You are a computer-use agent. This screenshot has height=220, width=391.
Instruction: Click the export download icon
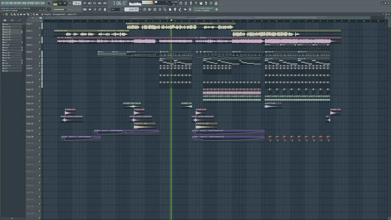click(216, 3)
